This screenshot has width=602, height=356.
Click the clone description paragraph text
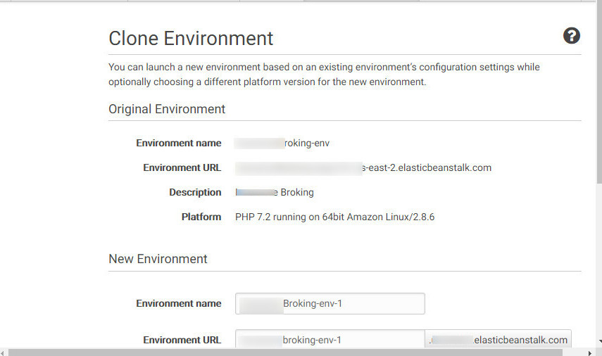click(324, 75)
